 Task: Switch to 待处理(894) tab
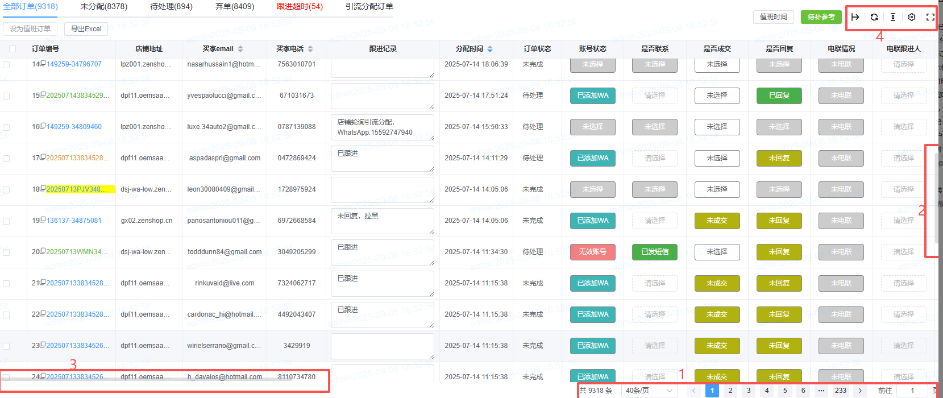point(171,7)
